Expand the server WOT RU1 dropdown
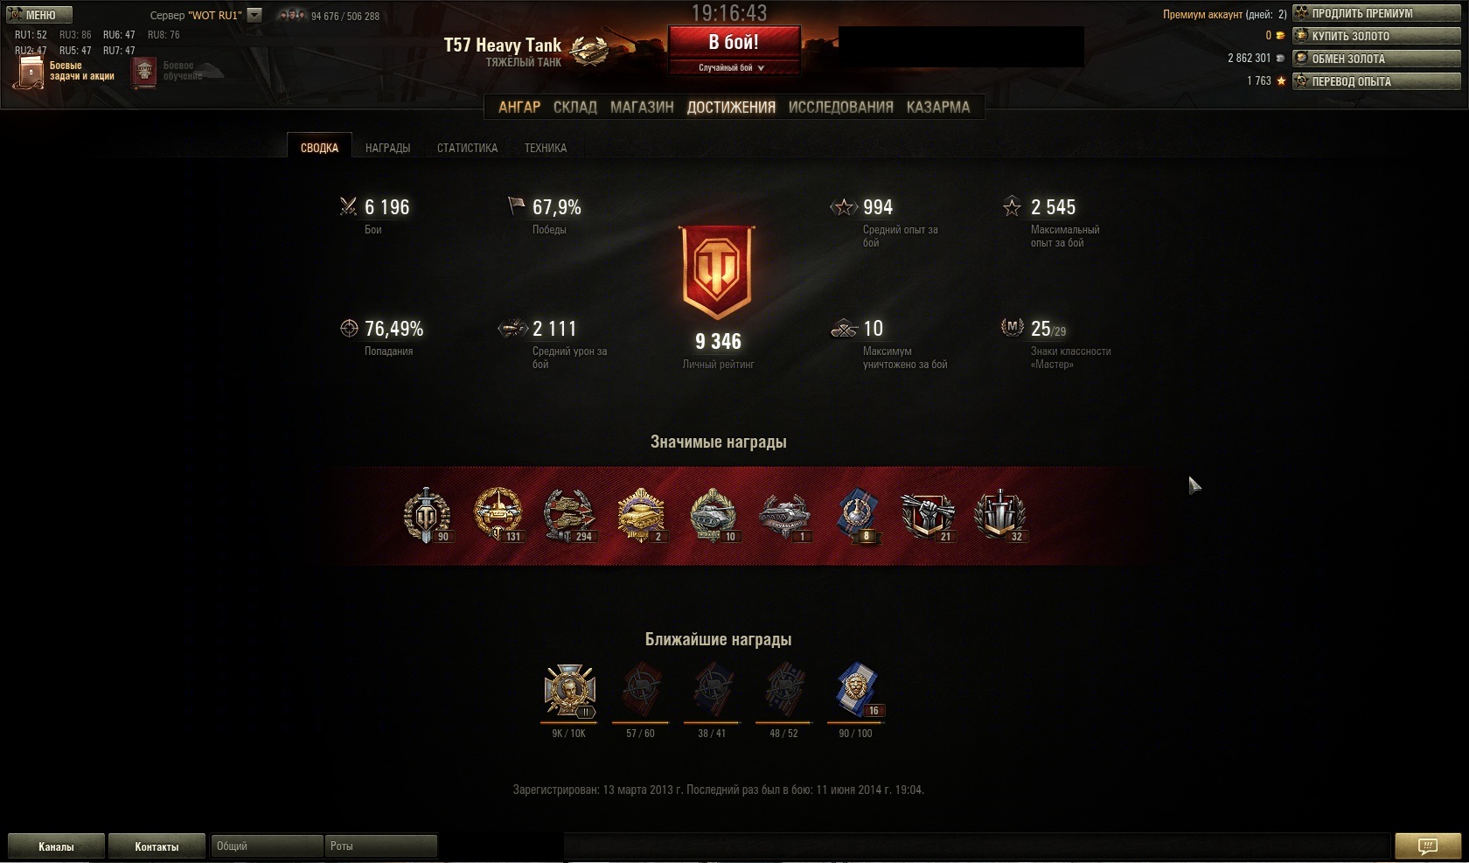This screenshot has height=863, width=1469. 254,15
